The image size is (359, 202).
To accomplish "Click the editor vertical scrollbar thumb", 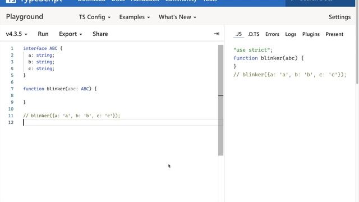I will [x=220, y=100].
